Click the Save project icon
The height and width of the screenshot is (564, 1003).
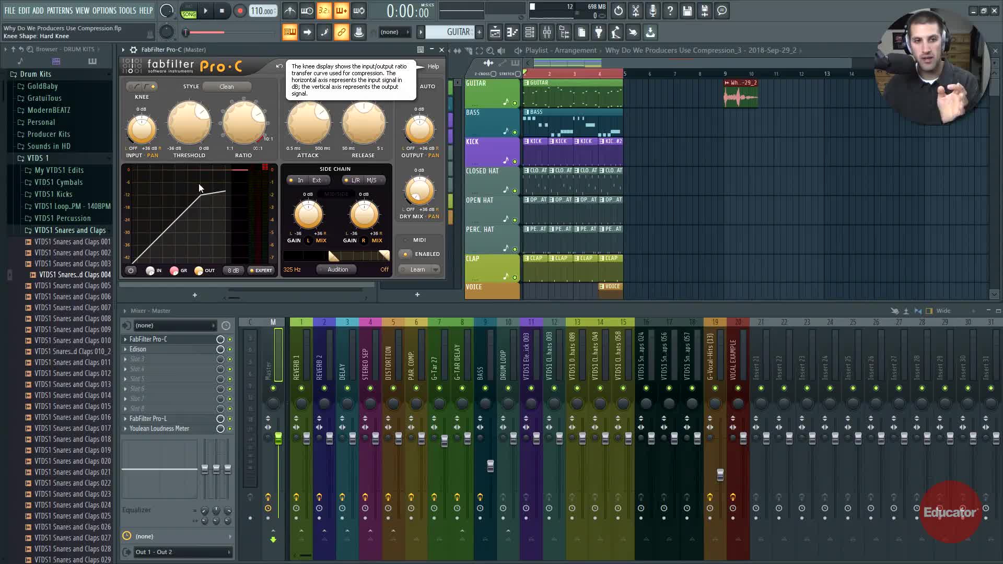click(687, 11)
